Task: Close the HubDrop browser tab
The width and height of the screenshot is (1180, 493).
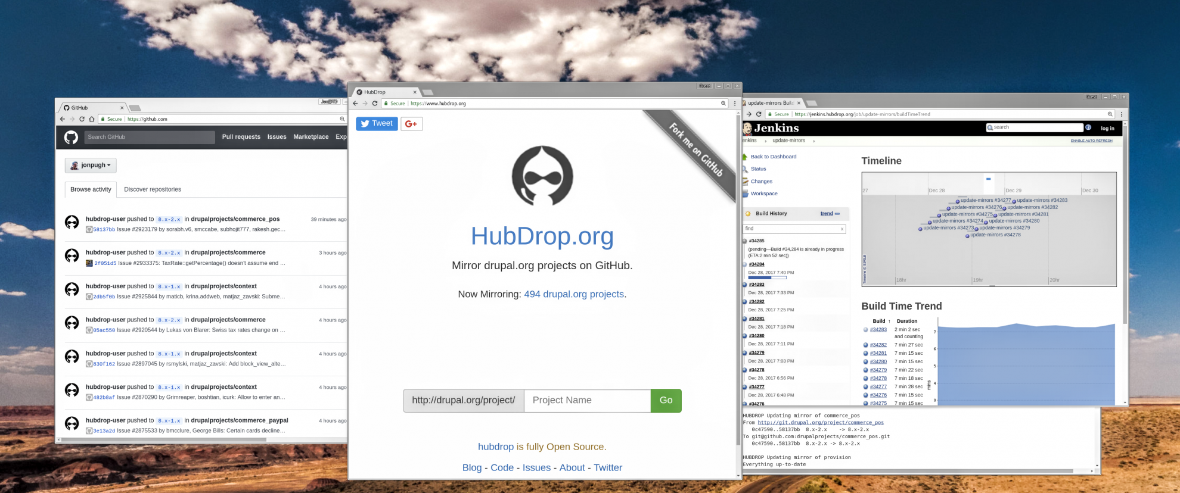Action: pyautogui.click(x=415, y=92)
